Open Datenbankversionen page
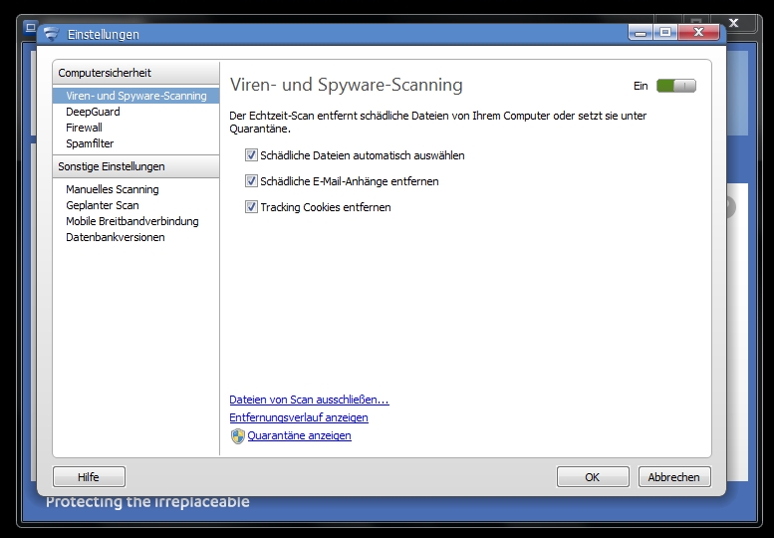The image size is (774, 538). [116, 237]
